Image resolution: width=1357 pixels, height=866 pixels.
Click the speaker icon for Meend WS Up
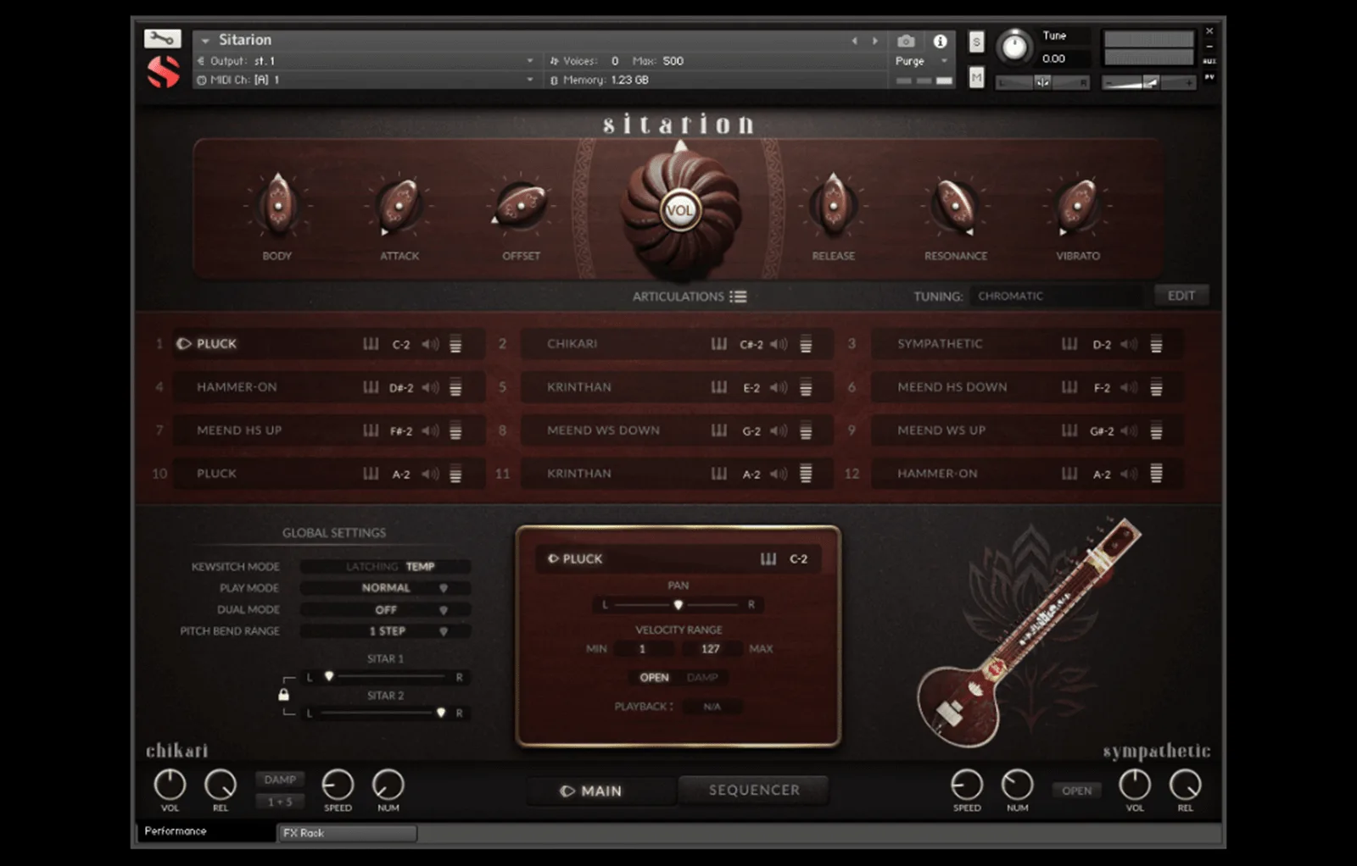[1129, 430]
